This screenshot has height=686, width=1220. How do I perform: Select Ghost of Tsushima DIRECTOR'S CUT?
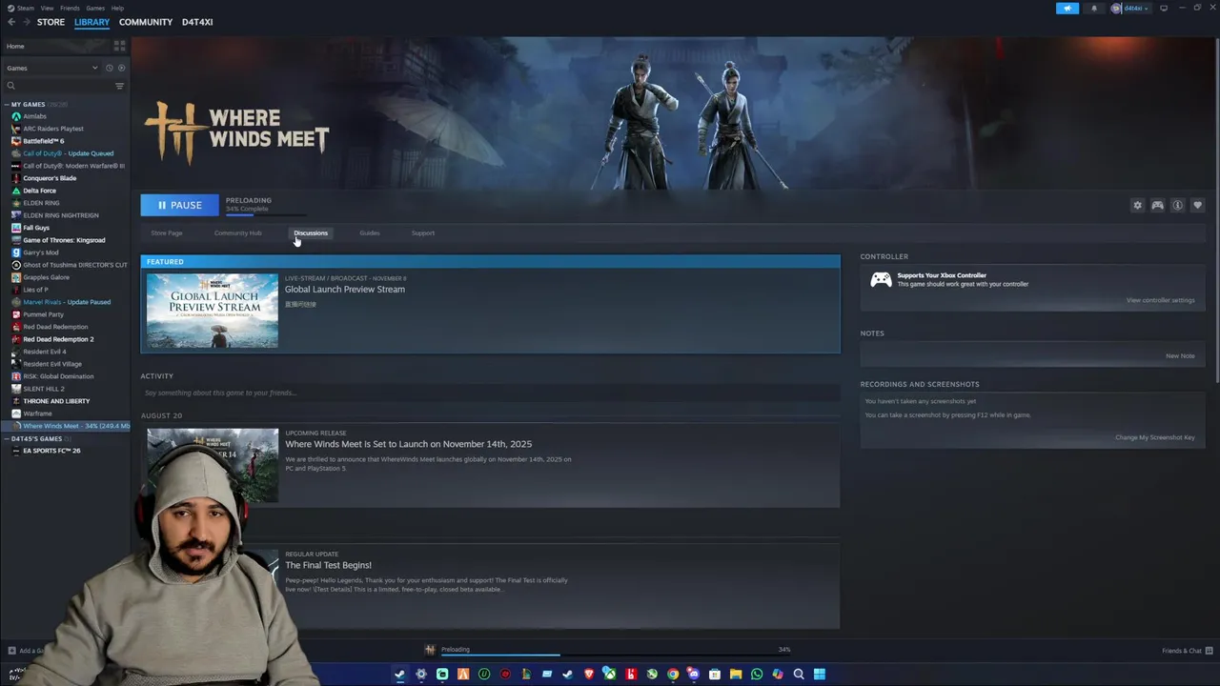point(74,265)
